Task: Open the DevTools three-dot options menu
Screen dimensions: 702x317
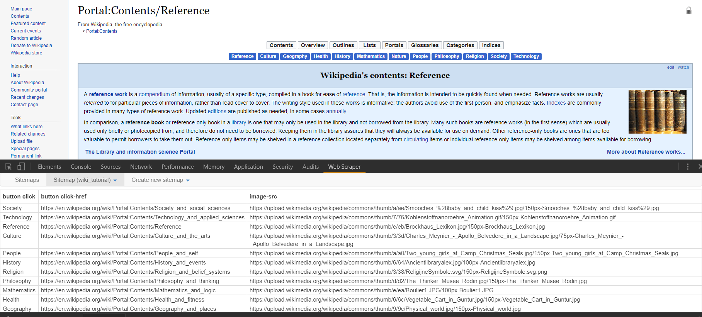Action: tap(687, 167)
